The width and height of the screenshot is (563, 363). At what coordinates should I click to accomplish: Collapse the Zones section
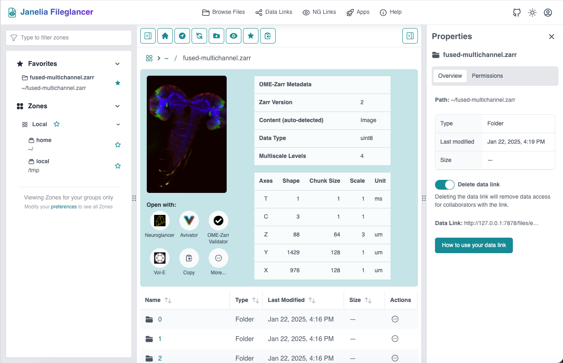click(x=117, y=106)
